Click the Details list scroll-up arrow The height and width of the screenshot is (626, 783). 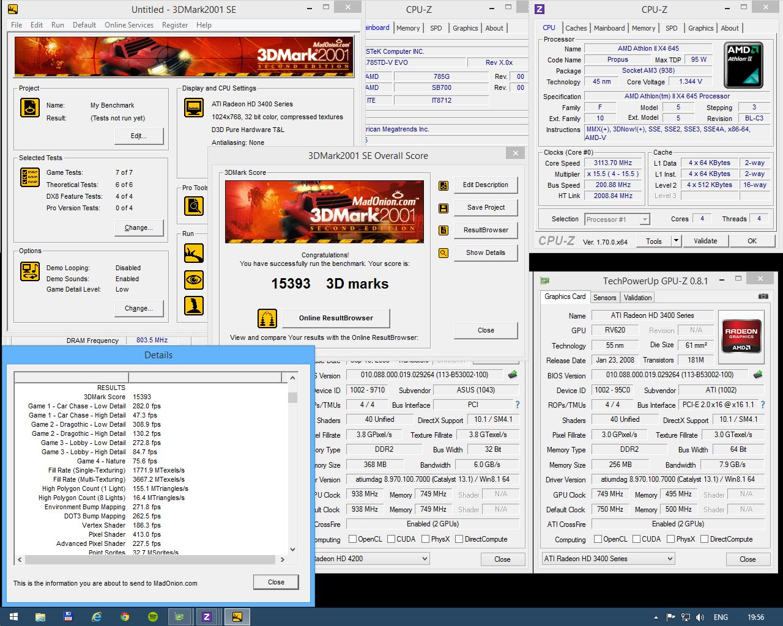[292, 378]
